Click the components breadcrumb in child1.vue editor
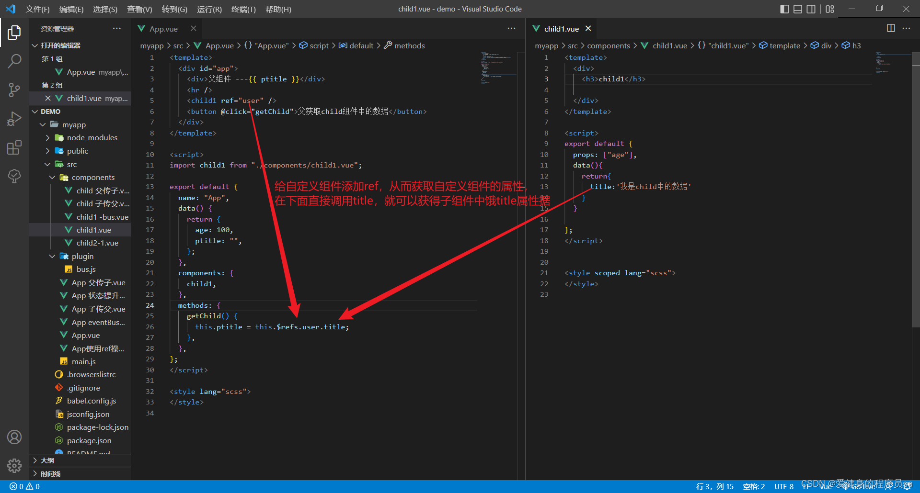Image resolution: width=920 pixels, height=493 pixels. coord(609,45)
